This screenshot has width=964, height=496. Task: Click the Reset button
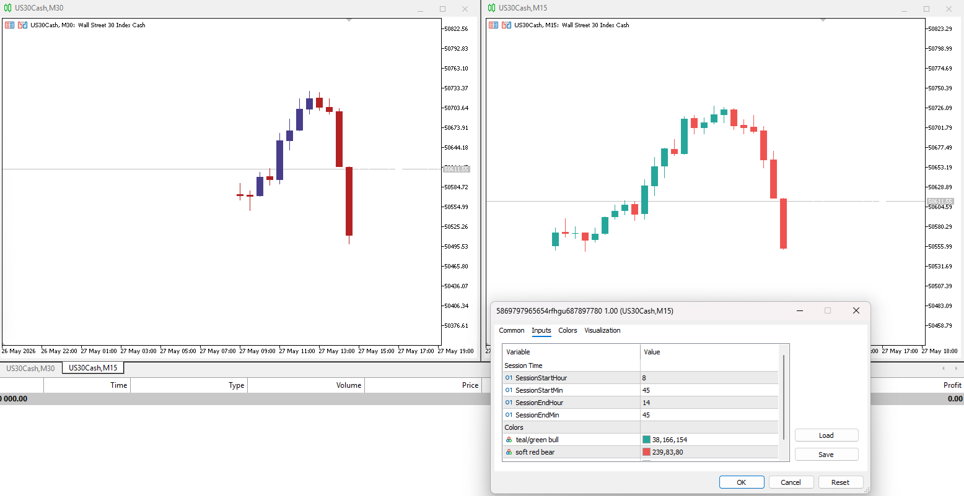click(840, 482)
